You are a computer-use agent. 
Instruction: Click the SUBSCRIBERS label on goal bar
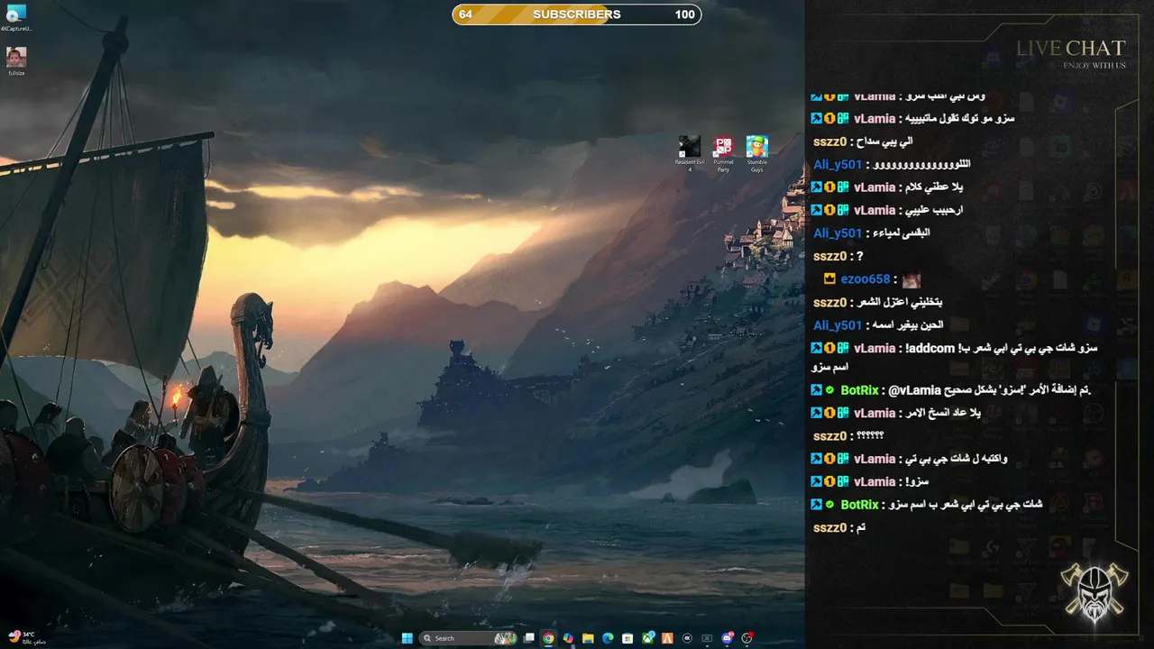pyautogui.click(x=577, y=14)
